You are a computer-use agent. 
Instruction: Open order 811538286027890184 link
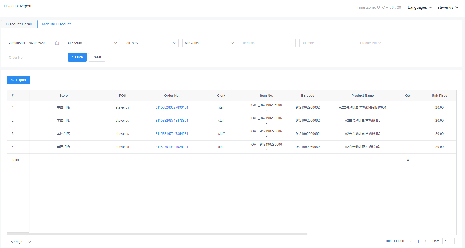(x=172, y=107)
